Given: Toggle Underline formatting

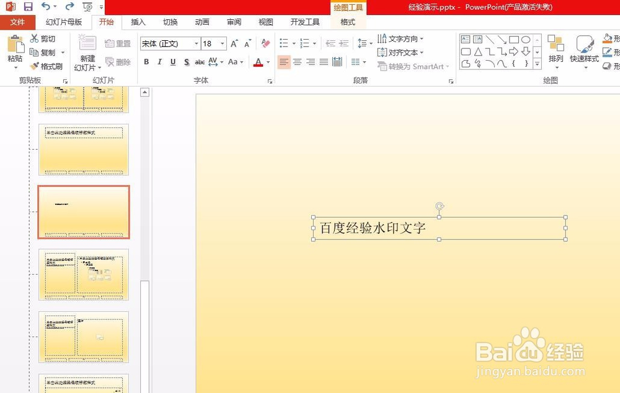Looking at the screenshot, I should [173, 62].
